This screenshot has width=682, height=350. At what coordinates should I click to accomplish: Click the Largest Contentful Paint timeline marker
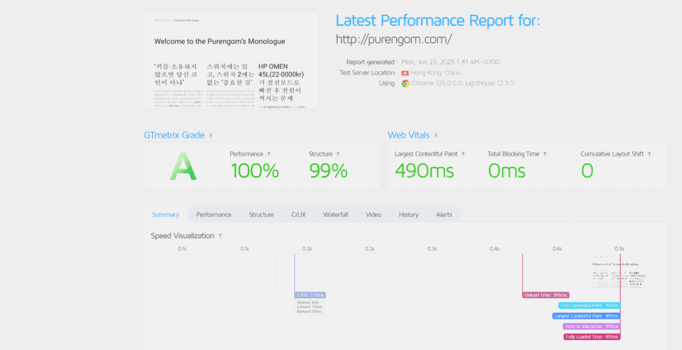pyautogui.click(x=586, y=316)
